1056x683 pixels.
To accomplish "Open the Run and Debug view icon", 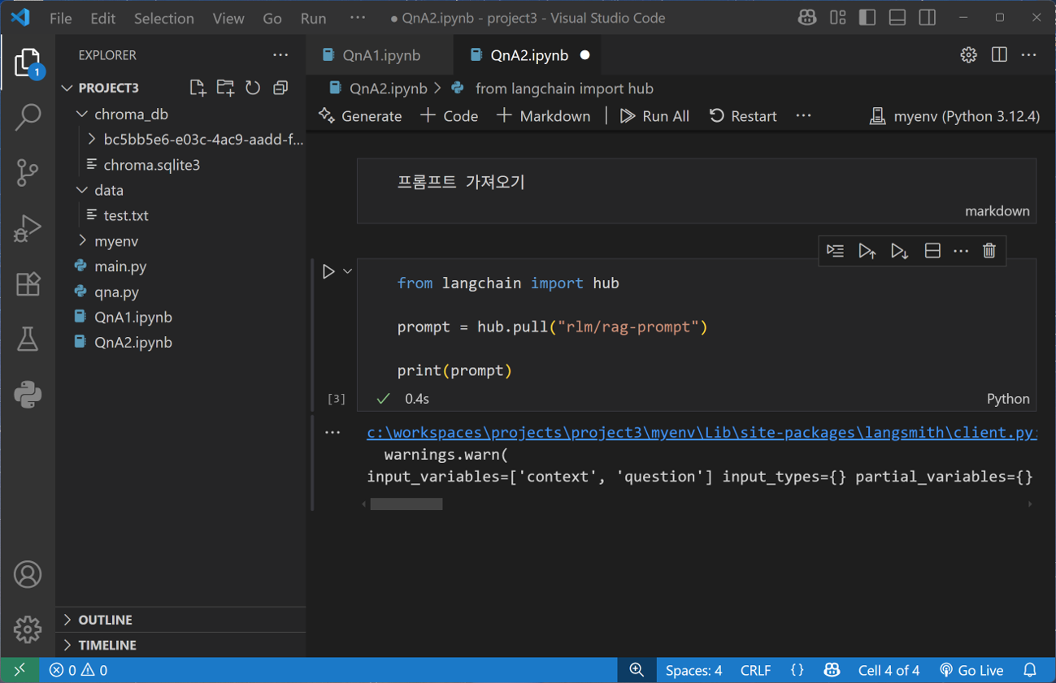I will pyautogui.click(x=28, y=228).
